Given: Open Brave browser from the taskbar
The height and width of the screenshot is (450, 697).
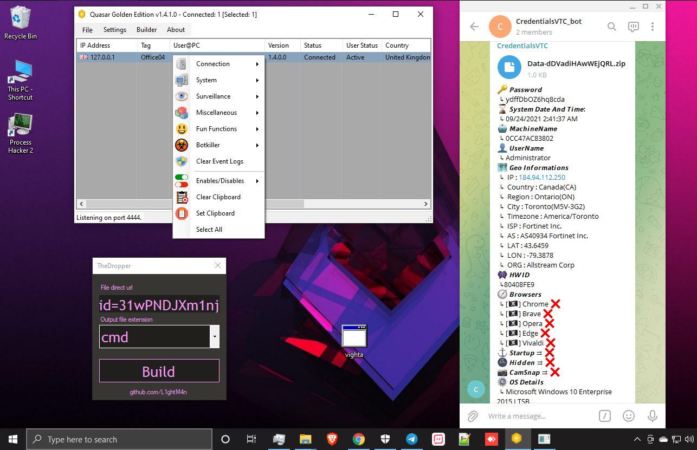Looking at the screenshot, I should pos(332,439).
